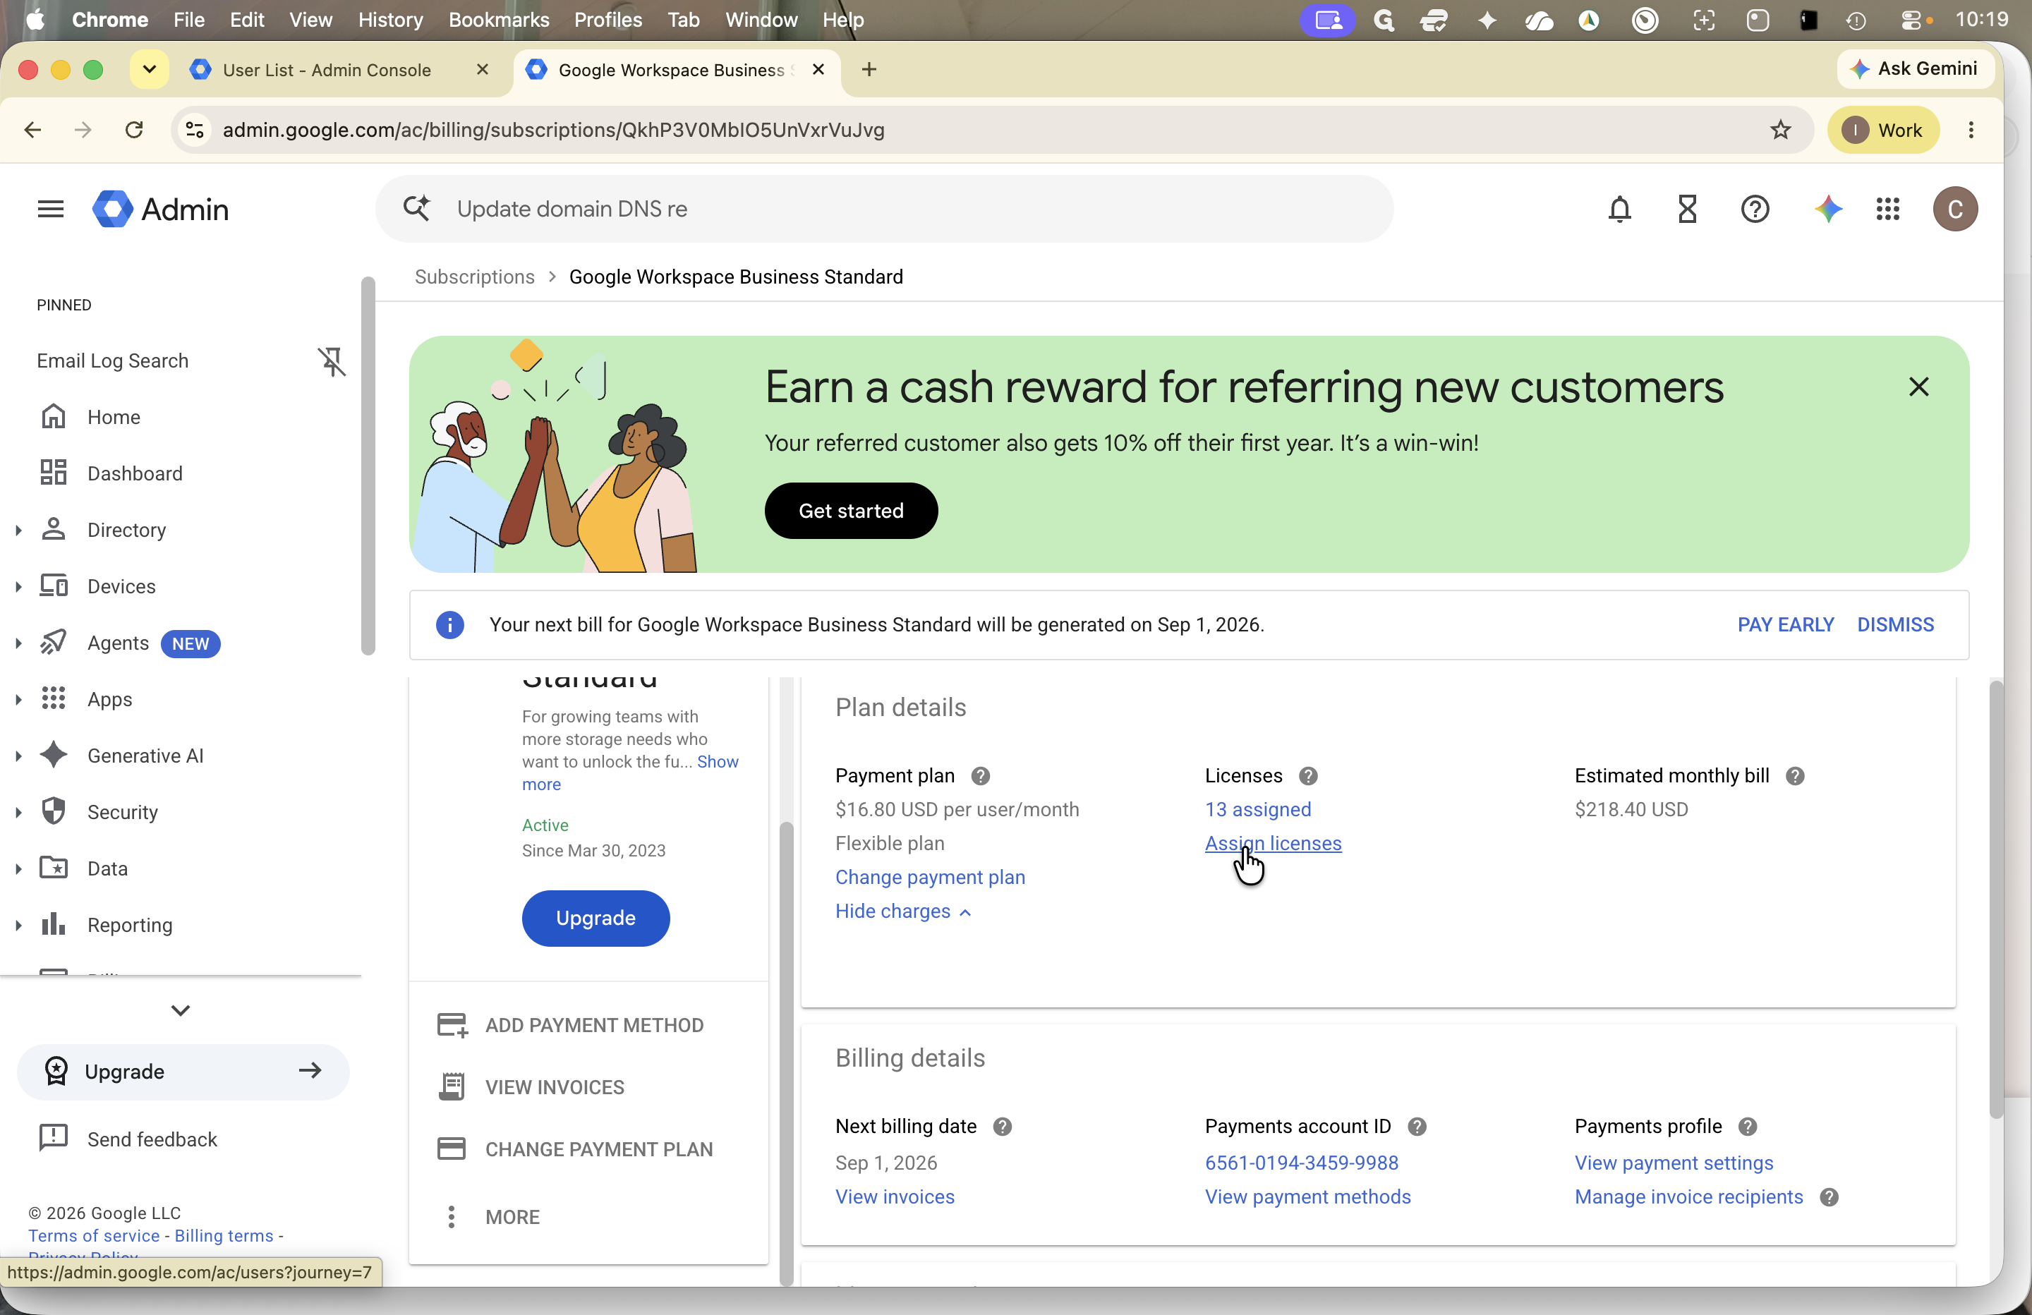
Task: Unpin Email Log Search from sidebar
Action: point(332,361)
